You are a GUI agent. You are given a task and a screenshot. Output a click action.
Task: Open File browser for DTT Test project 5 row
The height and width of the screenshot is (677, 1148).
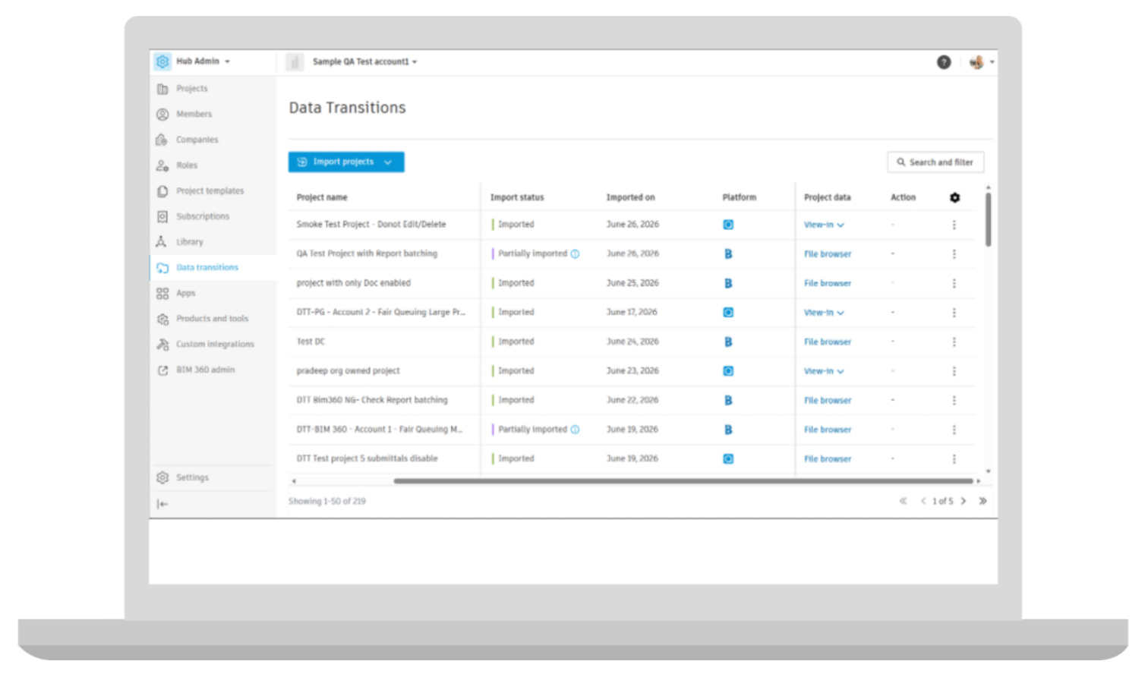(828, 459)
